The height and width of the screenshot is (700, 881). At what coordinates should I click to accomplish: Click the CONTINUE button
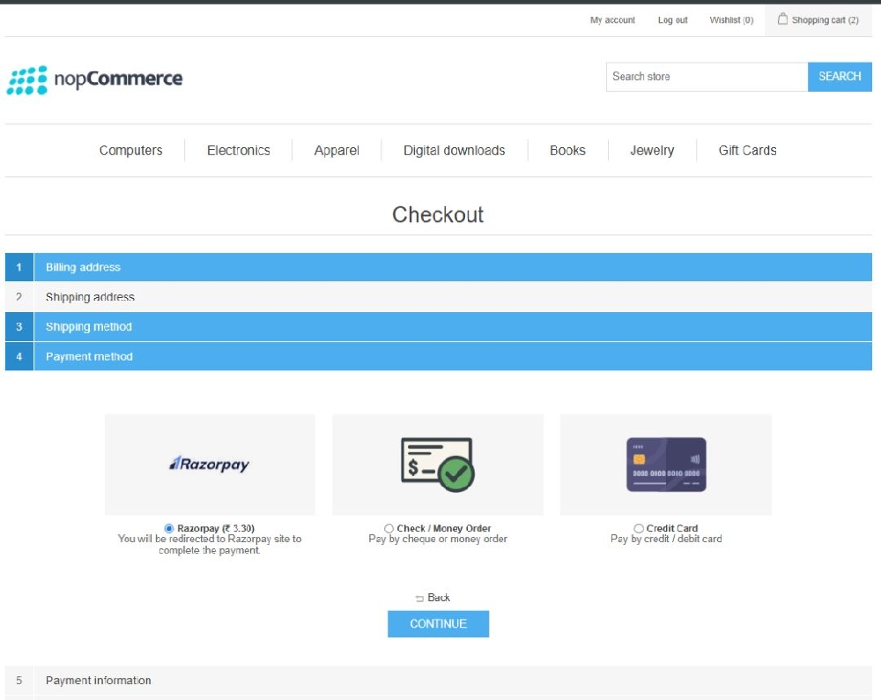438,624
